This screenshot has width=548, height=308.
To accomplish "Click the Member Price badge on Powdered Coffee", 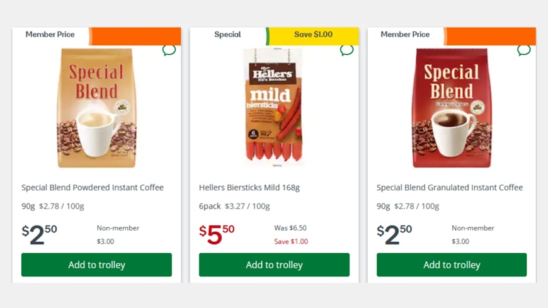I will (x=50, y=35).
